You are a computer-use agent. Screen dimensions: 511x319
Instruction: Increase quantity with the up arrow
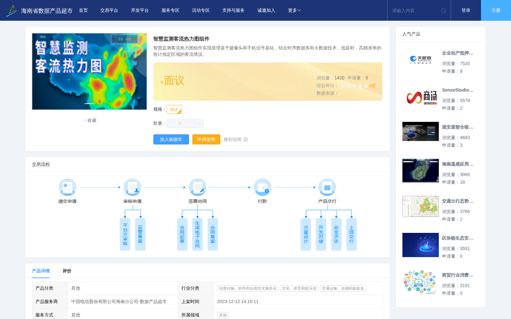[199, 121]
